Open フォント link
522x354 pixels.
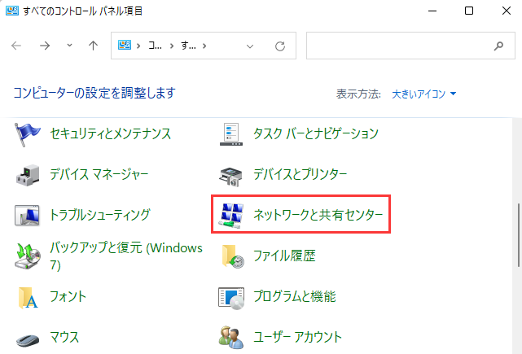click(x=68, y=296)
